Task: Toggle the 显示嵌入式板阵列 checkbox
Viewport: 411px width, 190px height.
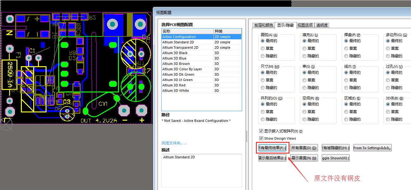Action: [x=261, y=131]
